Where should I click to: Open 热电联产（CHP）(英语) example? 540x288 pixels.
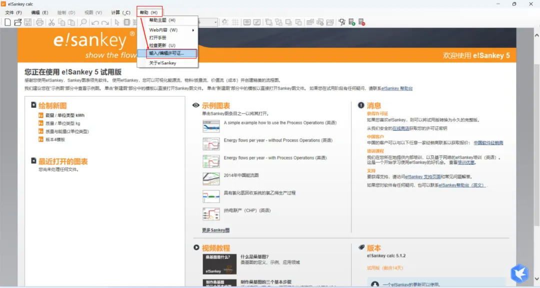tap(247, 210)
